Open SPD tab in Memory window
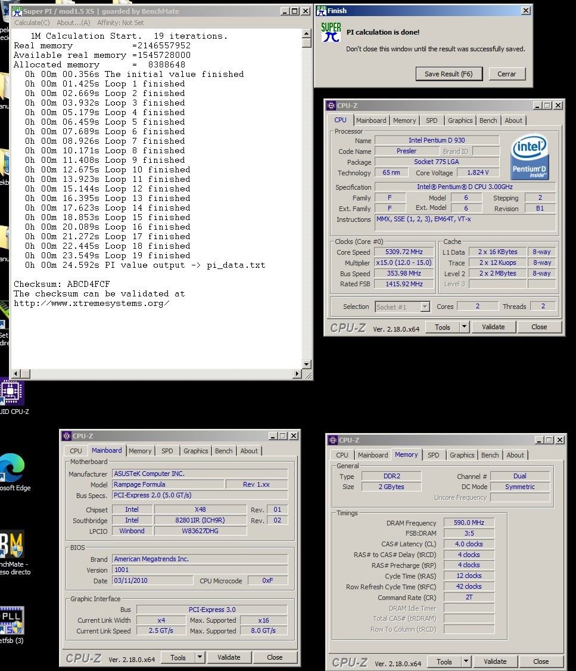576x671 pixels. pos(433,455)
